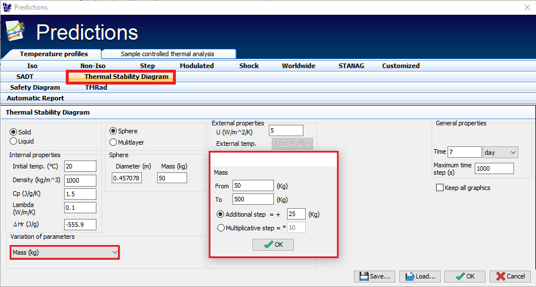Click the Mass From value field
Screen dimensions: 536x287
(253, 185)
